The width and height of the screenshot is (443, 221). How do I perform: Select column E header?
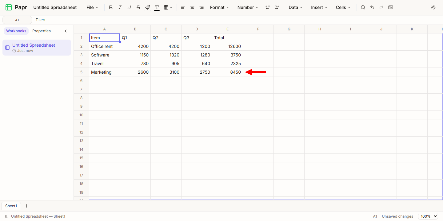point(228,29)
